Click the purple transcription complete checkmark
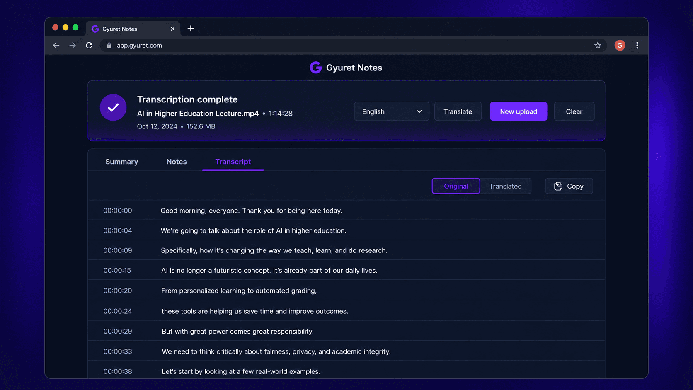Viewport: 693px width, 390px height. pyautogui.click(x=113, y=107)
